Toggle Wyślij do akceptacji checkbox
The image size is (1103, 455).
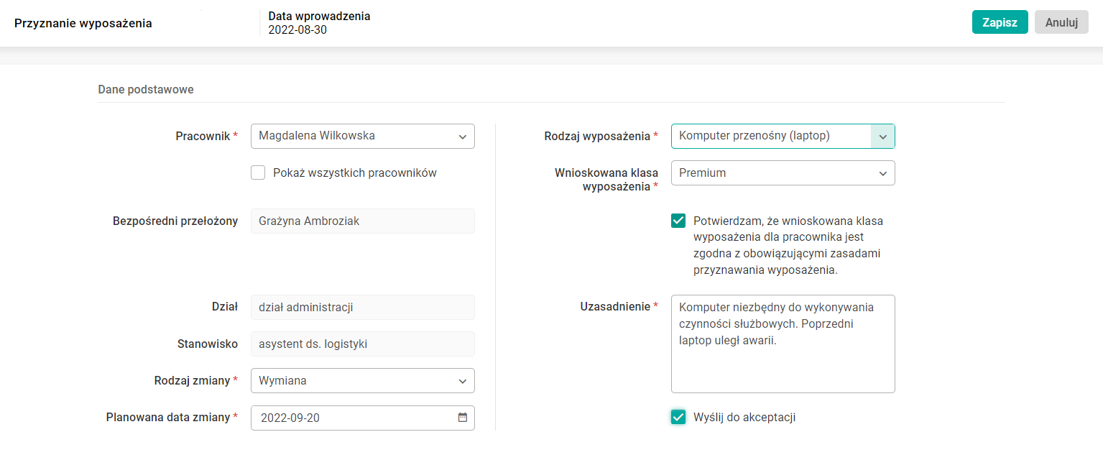click(x=678, y=417)
